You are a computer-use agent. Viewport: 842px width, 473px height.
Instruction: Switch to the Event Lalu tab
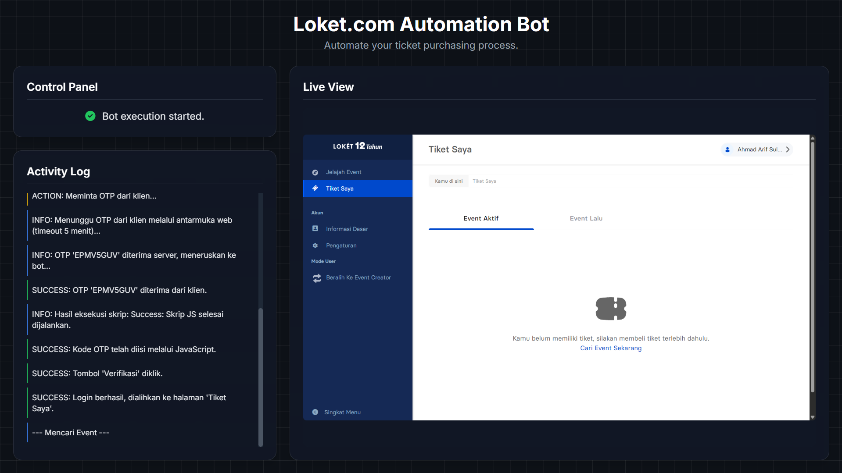(x=586, y=218)
